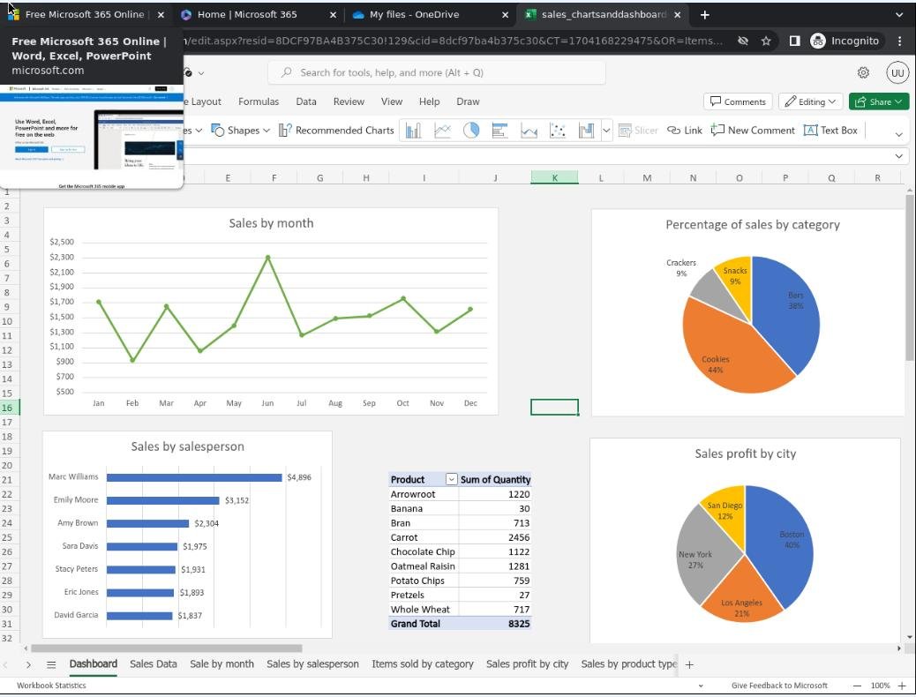This screenshot has height=697, width=916.
Task: Open the Draw ribbon tab
Action: [x=468, y=101]
